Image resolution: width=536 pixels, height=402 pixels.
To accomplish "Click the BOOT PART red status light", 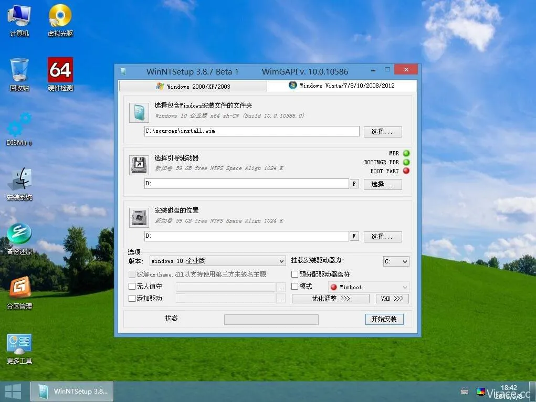I will [406, 171].
